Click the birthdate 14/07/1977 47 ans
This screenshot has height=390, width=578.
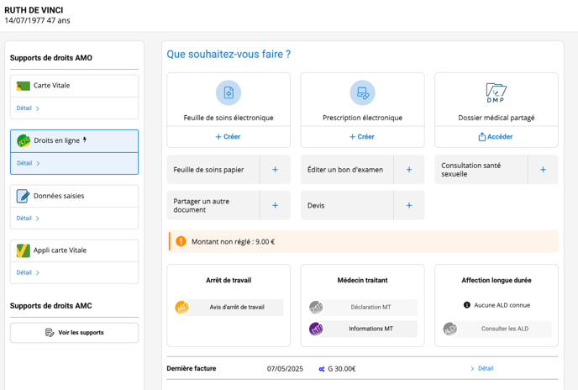pyautogui.click(x=37, y=21)
